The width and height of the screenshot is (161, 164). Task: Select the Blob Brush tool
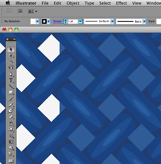(x=11, y=110)
